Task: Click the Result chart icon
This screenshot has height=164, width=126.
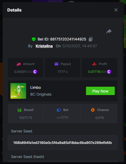Action: pyautogui.click(x=20, y=110)
